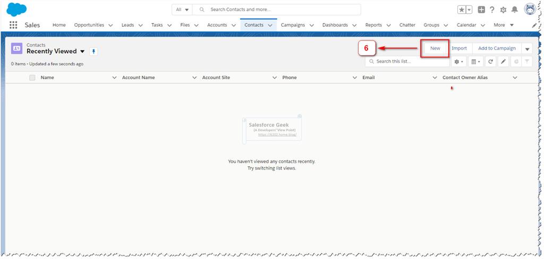Focus the Search this list field
544x259 pixels.
tap(407, 62)
